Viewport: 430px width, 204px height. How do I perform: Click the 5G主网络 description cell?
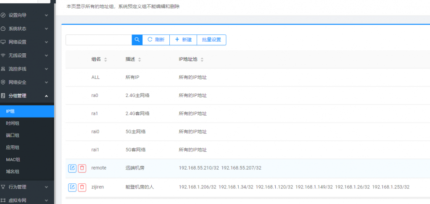point(135,132)
